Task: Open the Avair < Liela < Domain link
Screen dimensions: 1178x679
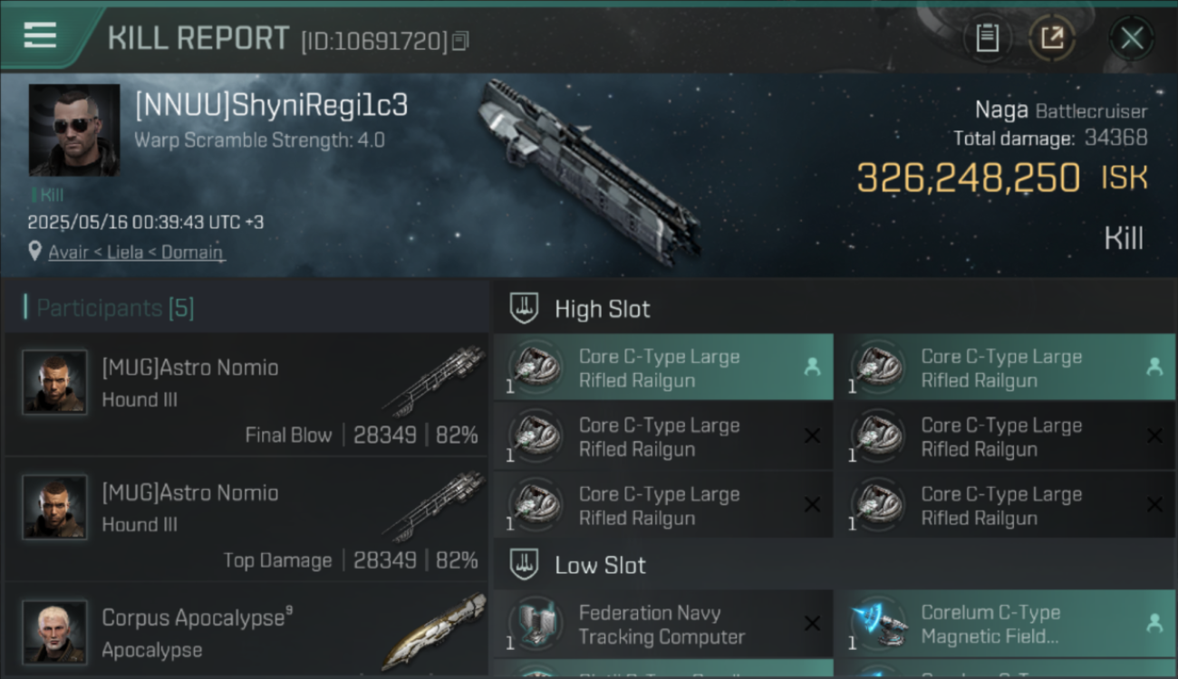Action: [136, 252]
